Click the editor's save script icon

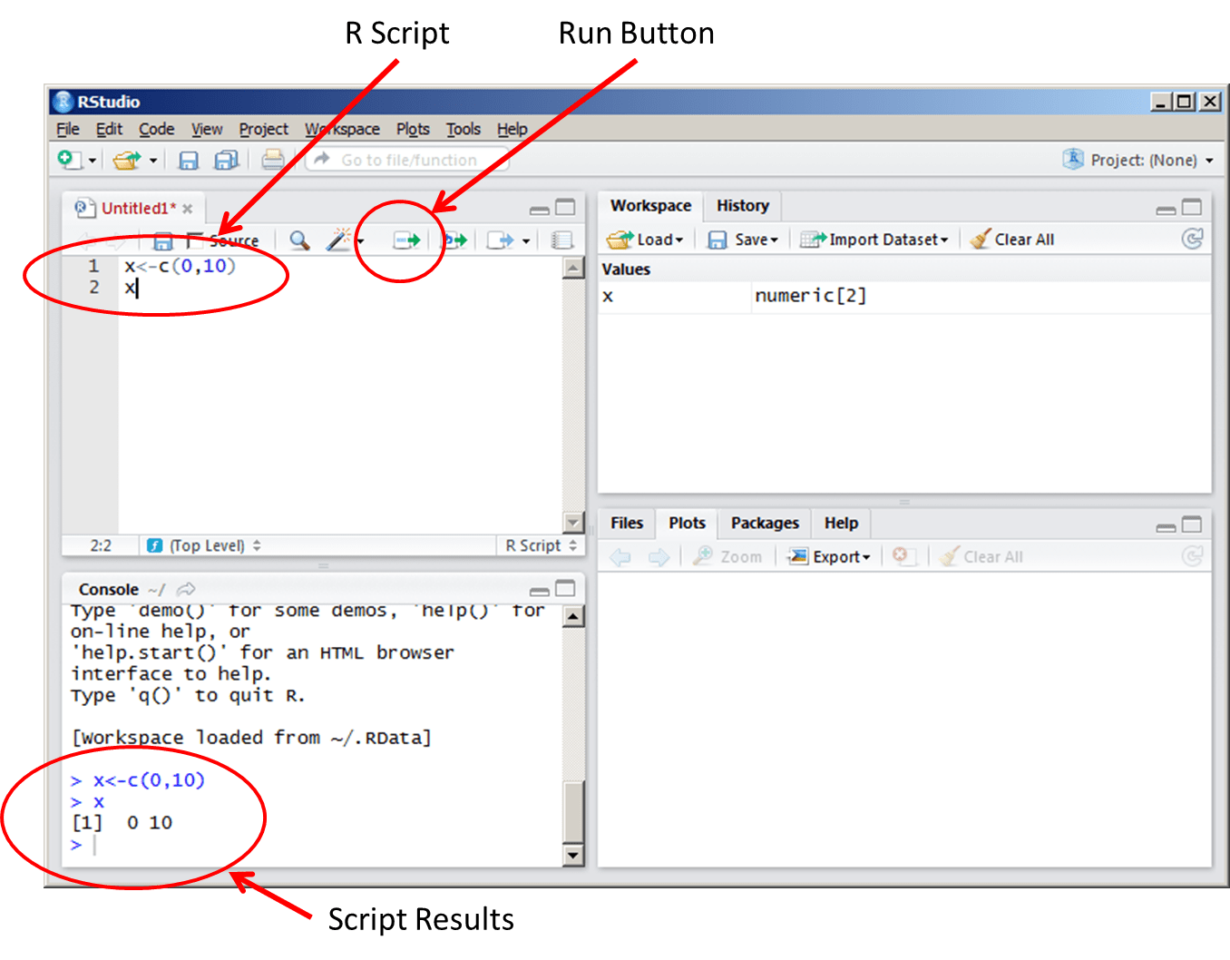tap(162, 240)
